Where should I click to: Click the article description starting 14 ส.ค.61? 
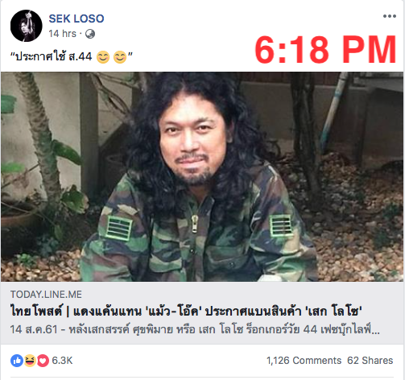click(195, 329)
